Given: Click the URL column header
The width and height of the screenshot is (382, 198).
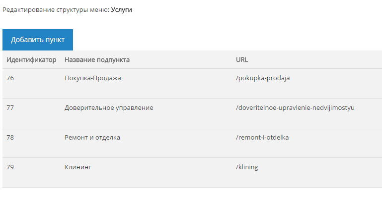Looking at the screenshot, I should pyautogui.click(x=242, y=60).
